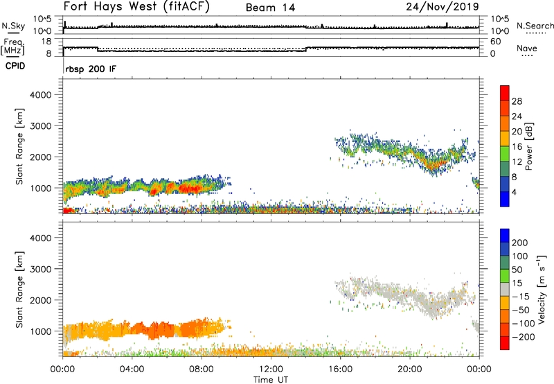
Task: Click the '04:00' time axis tick label
Action: tap(132, 369)
